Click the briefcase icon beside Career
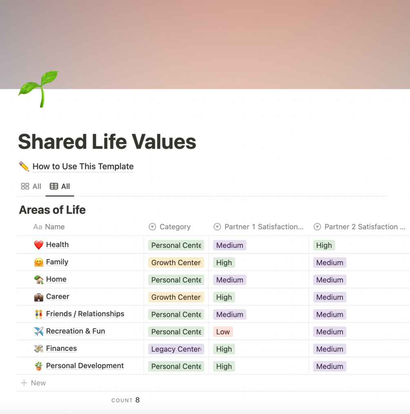410x414 pixels. 39,297
